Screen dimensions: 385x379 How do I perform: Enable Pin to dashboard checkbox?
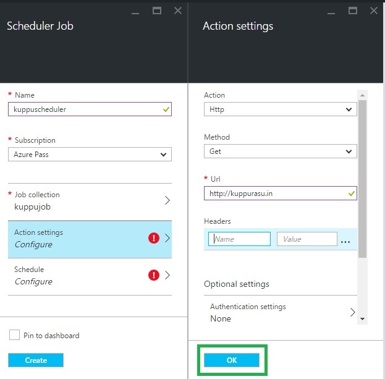click(15, 335)
